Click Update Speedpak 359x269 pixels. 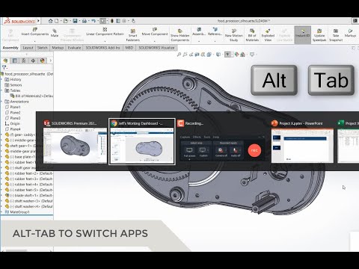click(319, 35)
